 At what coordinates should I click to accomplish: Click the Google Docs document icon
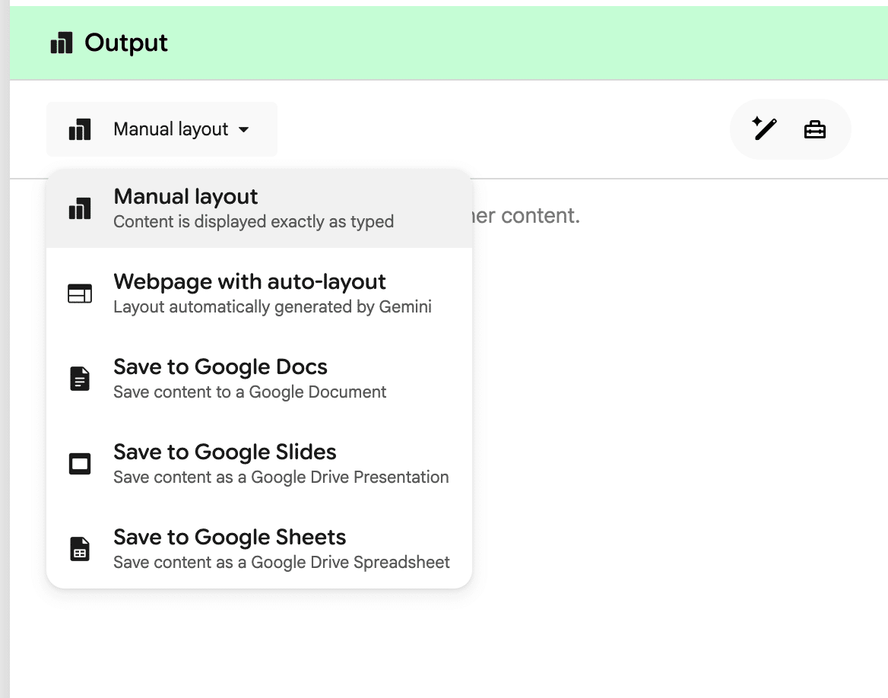click(x=79, y=377)
